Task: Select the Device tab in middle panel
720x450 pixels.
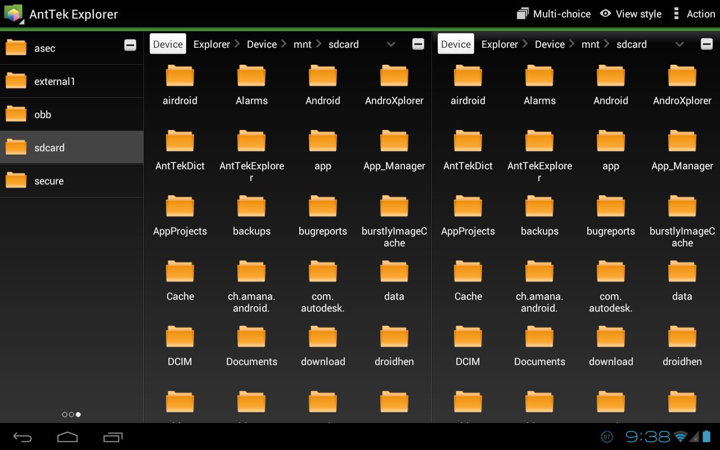Action: 168,44
